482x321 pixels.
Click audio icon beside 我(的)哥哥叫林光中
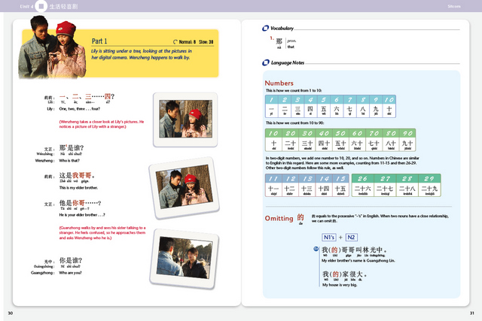(316, 249)
